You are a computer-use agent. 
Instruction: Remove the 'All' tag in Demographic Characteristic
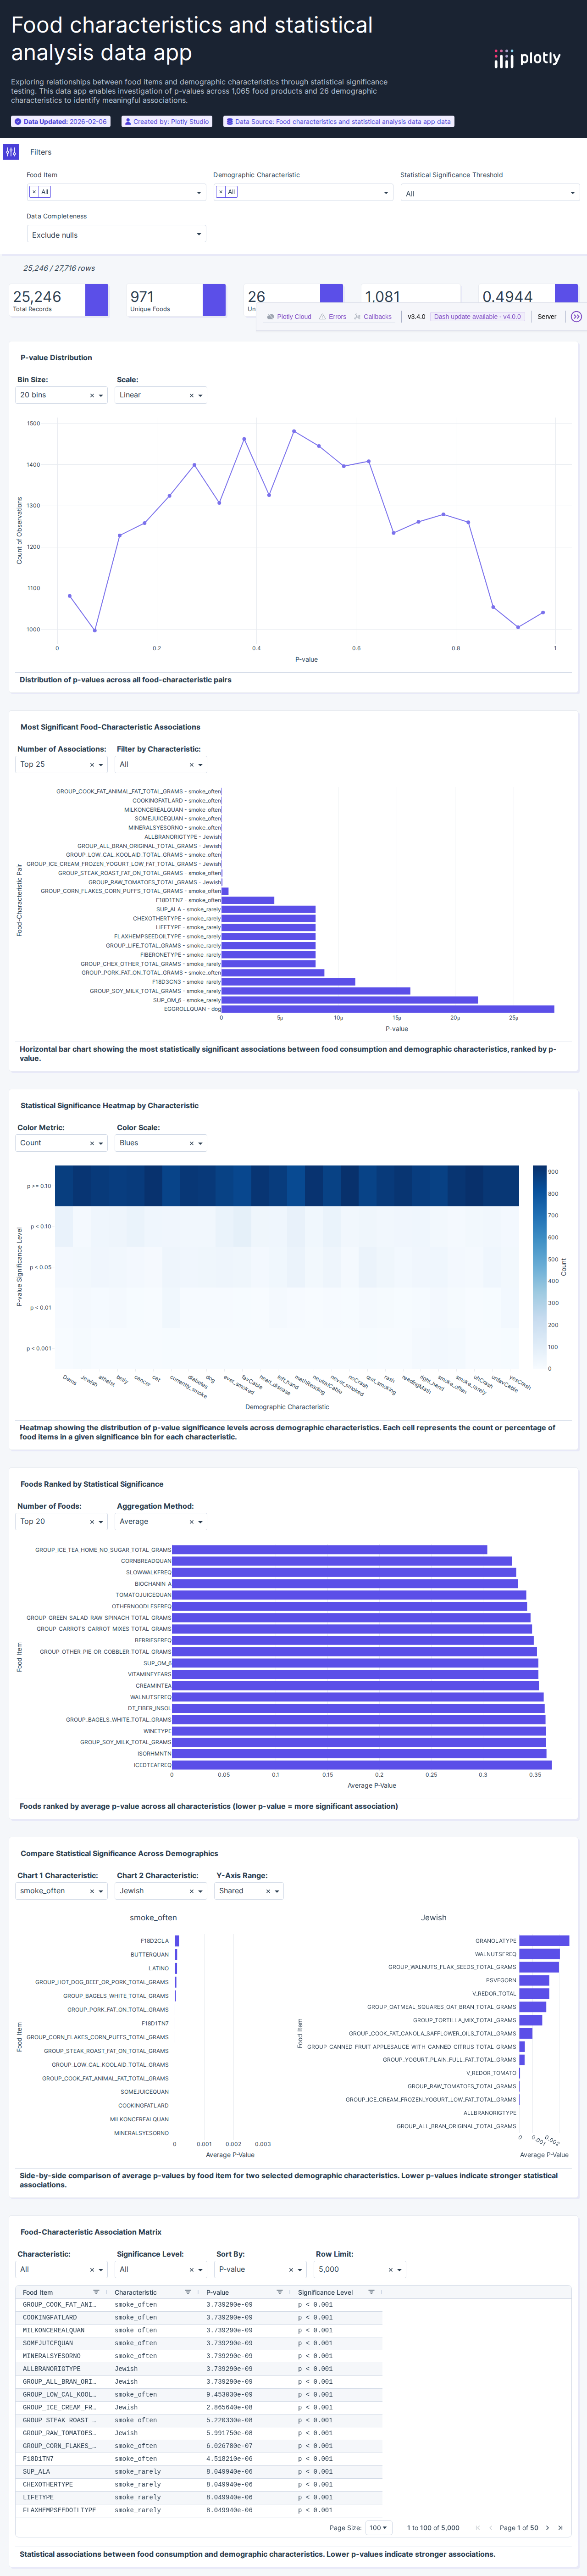(221, 192)
